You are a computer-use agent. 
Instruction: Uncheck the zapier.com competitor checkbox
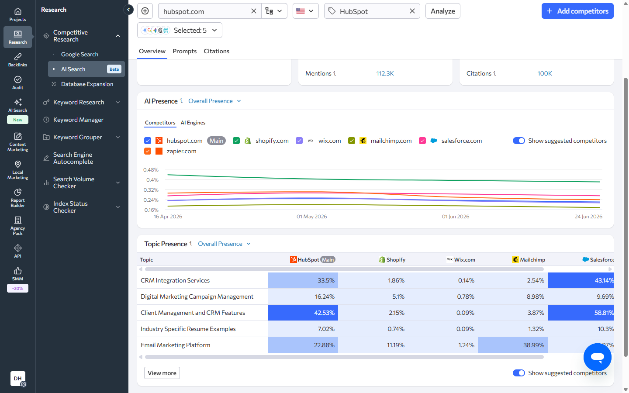coord(148,151)
